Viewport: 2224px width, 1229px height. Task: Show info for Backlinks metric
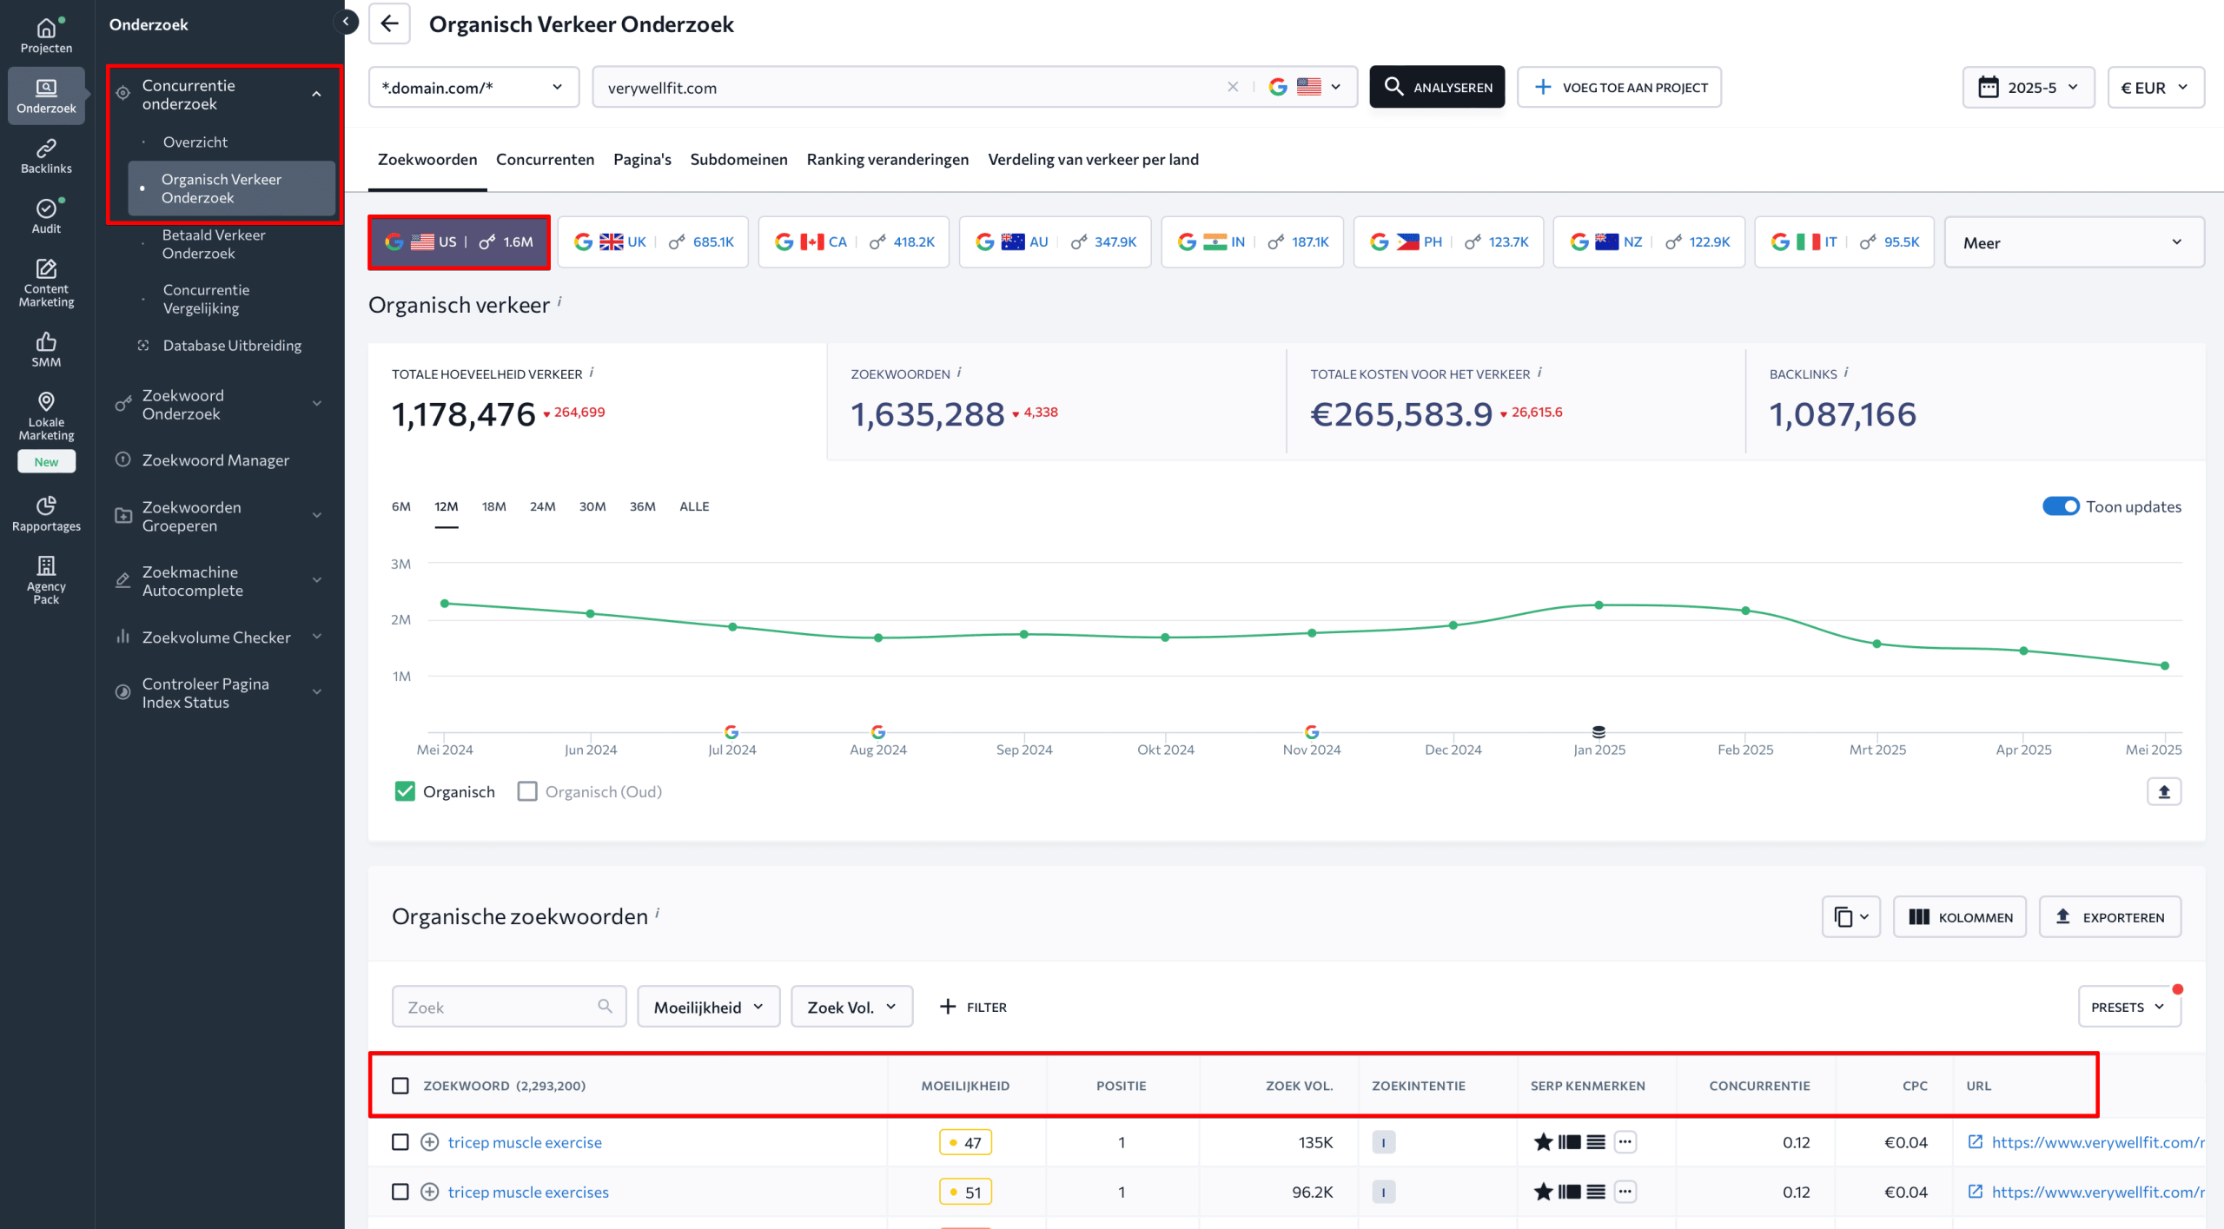(1846, 372)
